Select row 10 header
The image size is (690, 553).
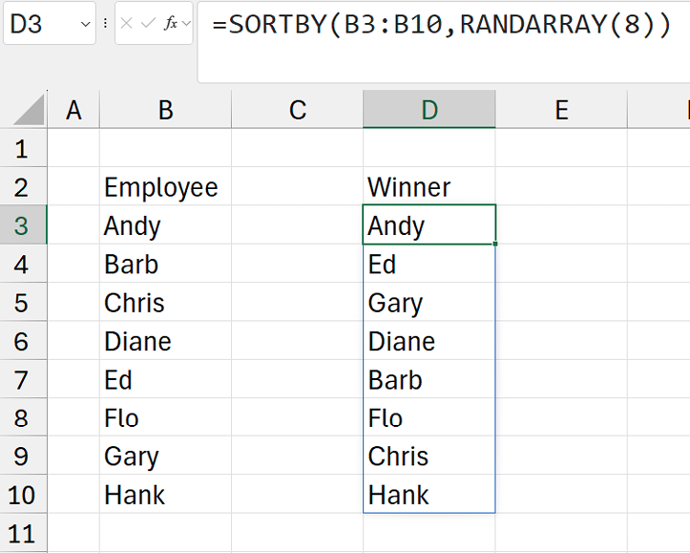(23, 495)
